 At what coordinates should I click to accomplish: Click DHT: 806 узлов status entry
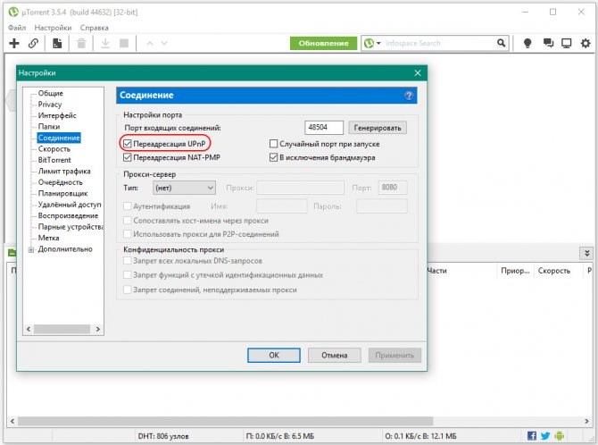click(163, 436)
